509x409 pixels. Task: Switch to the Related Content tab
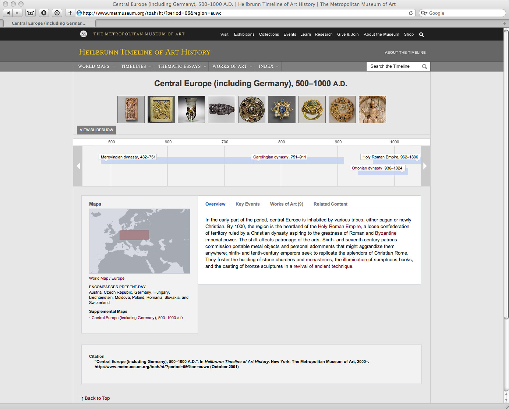tap(330, 204)
